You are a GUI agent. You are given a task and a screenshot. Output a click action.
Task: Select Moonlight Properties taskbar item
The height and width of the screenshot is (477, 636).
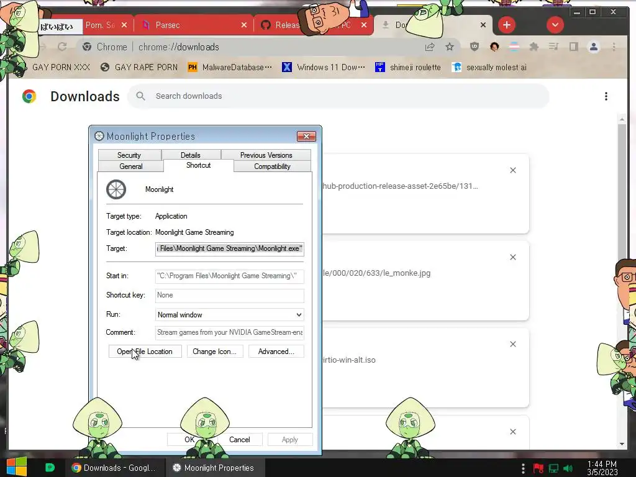click(214, 468)
